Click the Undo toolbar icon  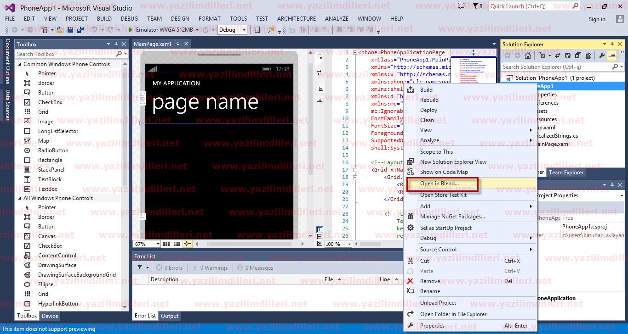[94, 30]
